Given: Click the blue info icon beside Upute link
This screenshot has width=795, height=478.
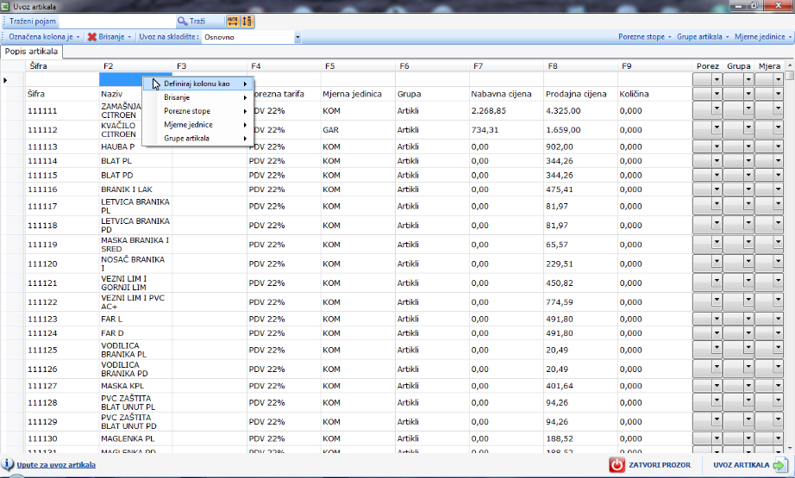Looking at the screenshot, I should [8, 464].
